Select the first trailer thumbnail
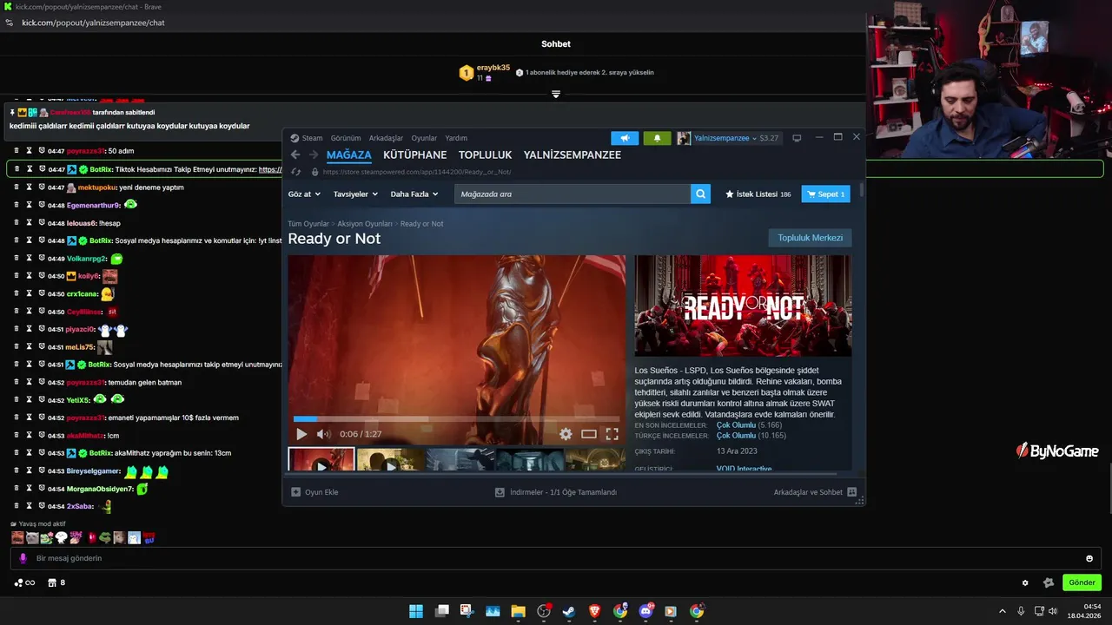1112x625 pixels. (x=321, y=459)
